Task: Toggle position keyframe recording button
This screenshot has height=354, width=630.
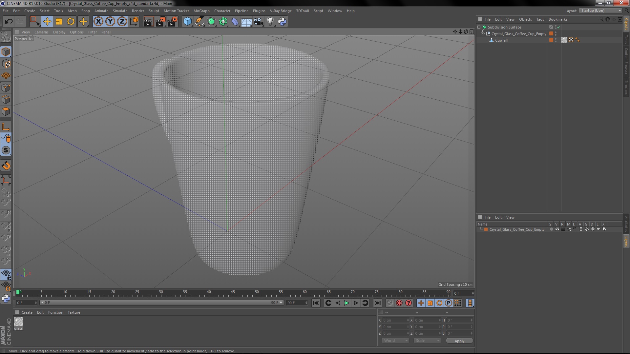Action: (421, 303)
